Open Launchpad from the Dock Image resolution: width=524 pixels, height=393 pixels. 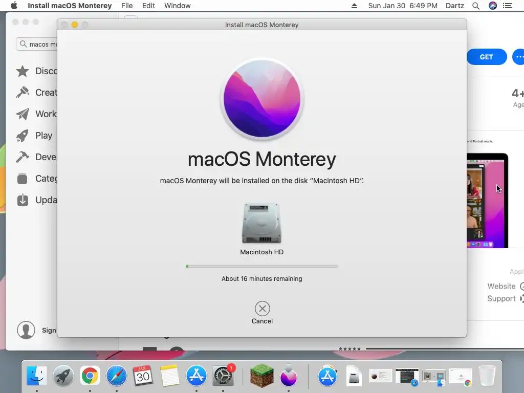click(63, 376)
